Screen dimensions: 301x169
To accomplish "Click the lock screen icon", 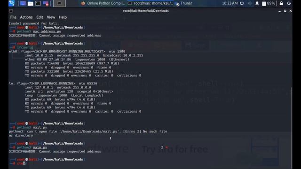I will click(281, 3).
